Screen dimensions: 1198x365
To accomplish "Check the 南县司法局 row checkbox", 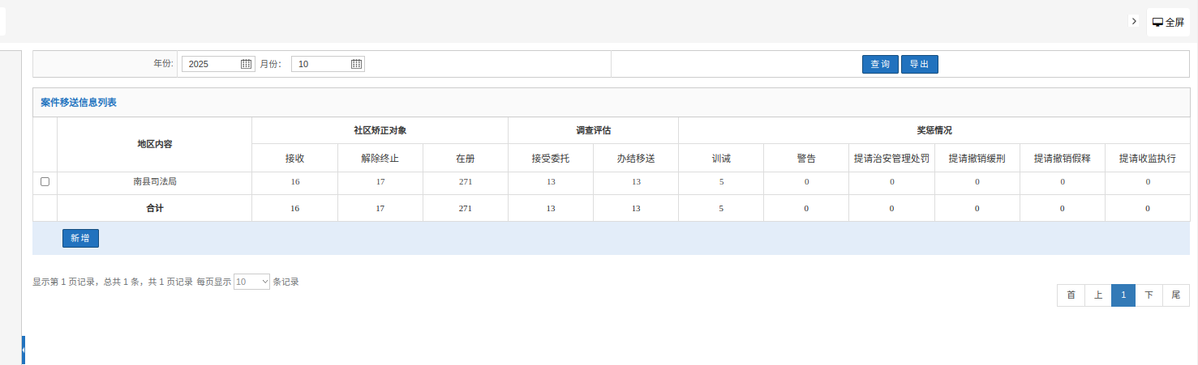I will (x=45, y=182).
